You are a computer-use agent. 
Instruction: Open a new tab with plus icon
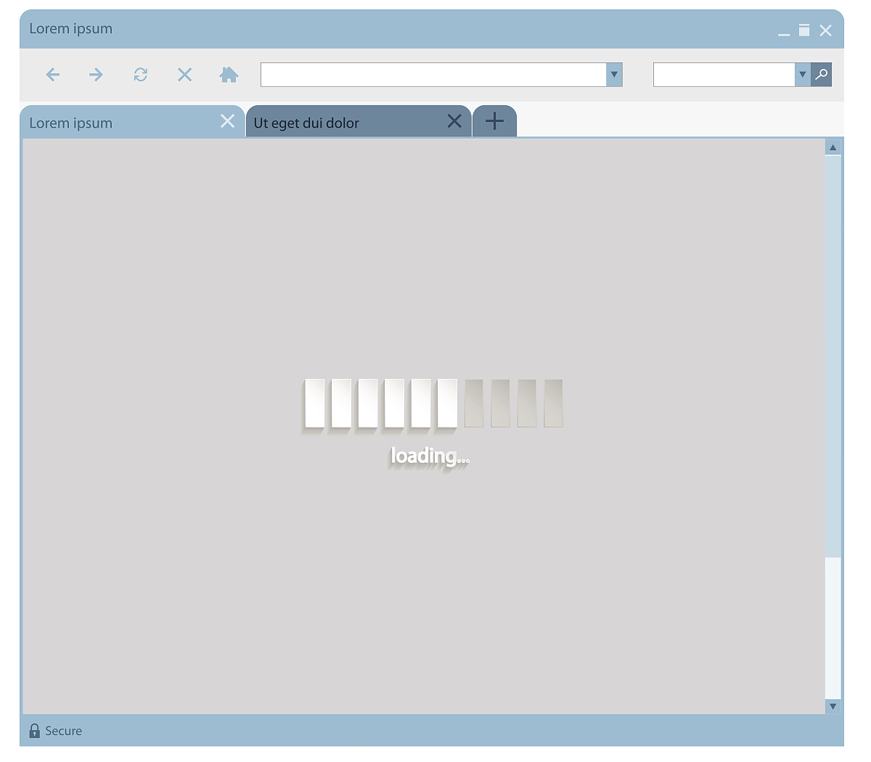click(494, 121)
